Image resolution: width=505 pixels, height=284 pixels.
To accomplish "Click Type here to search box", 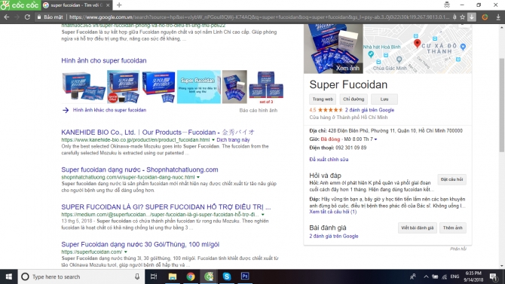I will 81,276.
